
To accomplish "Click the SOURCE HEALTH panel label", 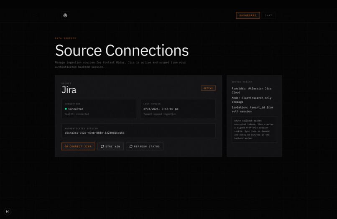I will point(242,82).
